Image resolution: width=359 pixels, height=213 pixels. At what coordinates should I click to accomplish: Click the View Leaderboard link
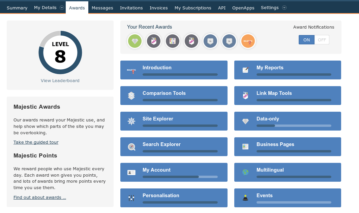[x=60, y=80]
